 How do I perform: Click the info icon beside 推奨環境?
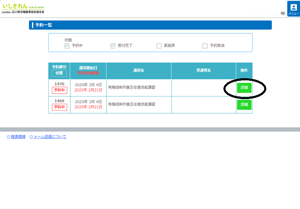click(8, 137)
